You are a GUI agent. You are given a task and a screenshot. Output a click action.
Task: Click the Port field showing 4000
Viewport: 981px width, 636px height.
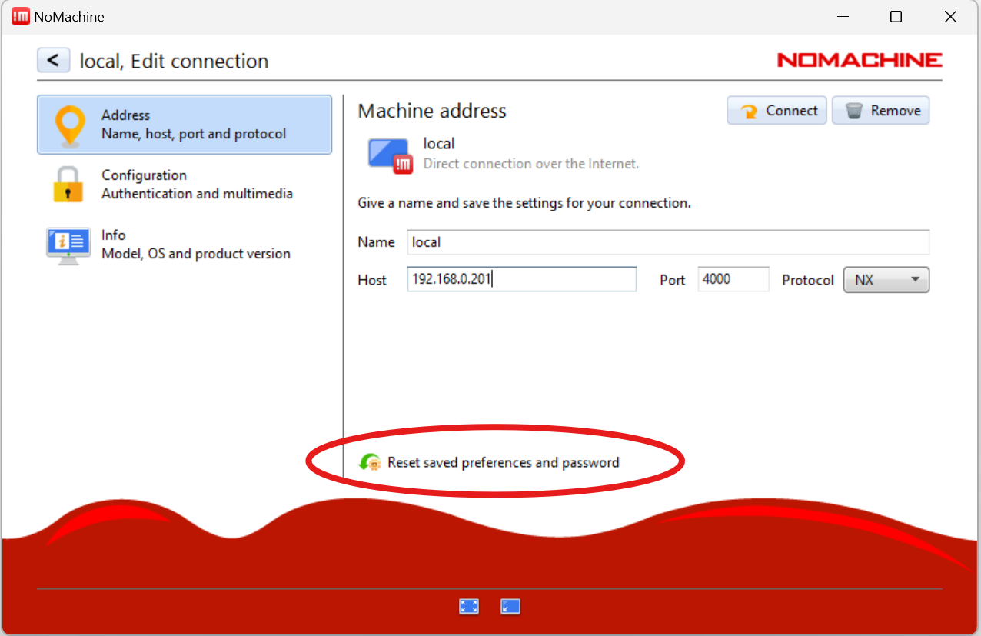click(733, 279)
